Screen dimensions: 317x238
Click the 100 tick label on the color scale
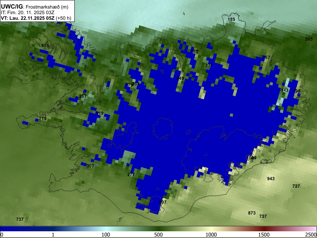(106, 235)
